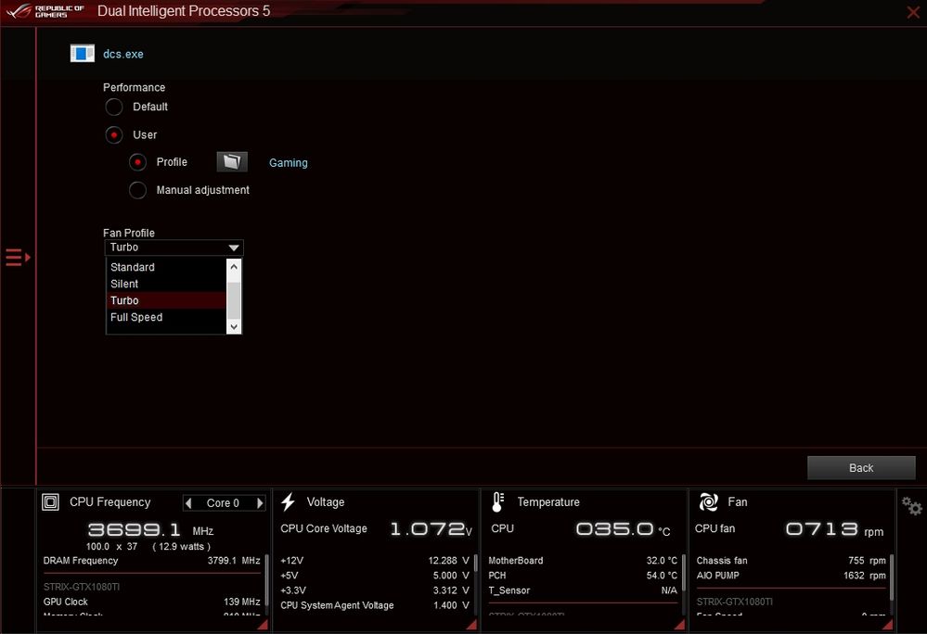Click the DRAM Frequency row
The width and height of the screenshot is (927, 634).
coord(152,561)
